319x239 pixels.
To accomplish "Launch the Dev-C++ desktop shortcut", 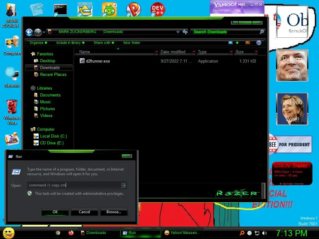I will (x=158, y=9).
